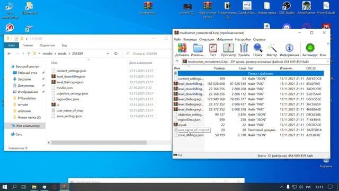This screenshot has width=339, height=191.
Task: Click the Explorer search field
Action: 147,54
